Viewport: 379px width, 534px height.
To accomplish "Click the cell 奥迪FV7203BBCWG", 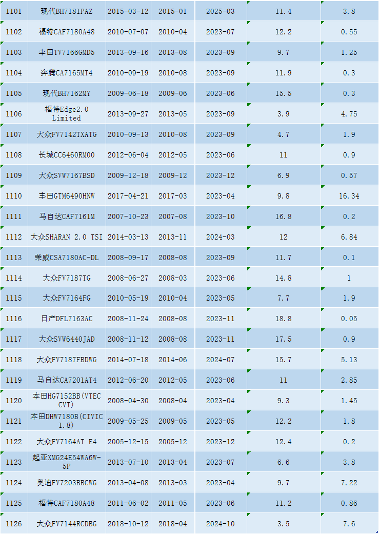I will [x=67, y=483].
